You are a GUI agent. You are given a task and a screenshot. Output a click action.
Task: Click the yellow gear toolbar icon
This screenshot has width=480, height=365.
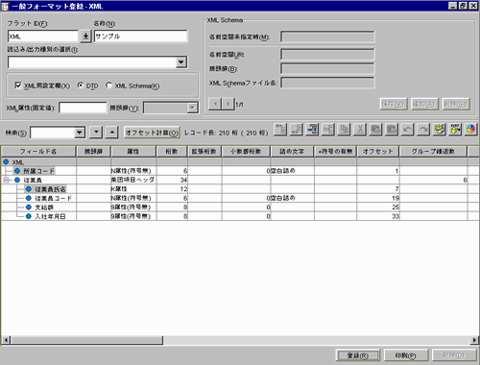pyautogui.click(x=440, y=130)
